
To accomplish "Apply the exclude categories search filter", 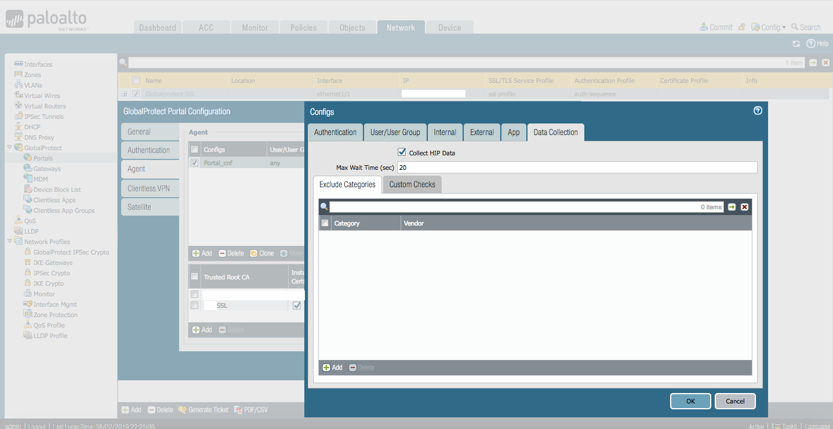I will tap(732, 207).
